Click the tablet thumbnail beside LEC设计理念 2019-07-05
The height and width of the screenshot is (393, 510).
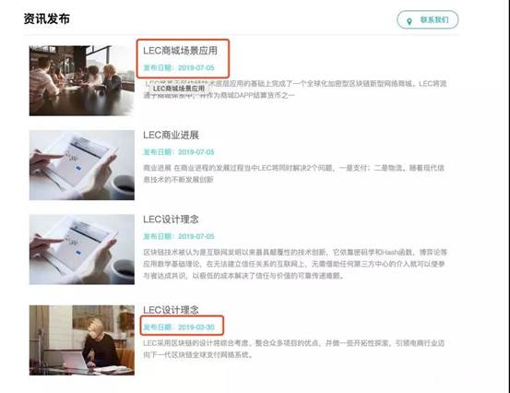pos(82,249)
